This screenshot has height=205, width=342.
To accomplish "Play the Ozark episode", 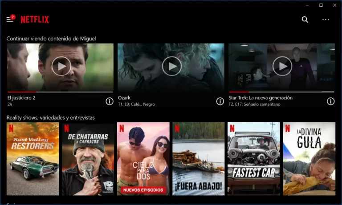I will pos(172,66).
